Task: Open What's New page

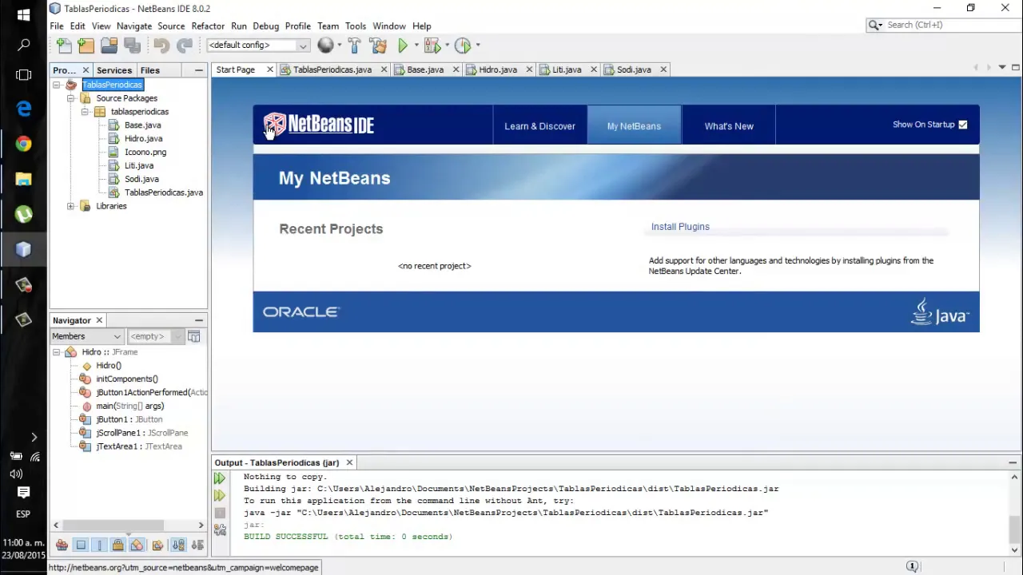Action: pos(729,126)
